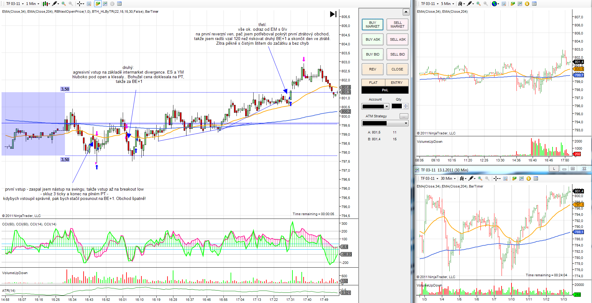Activate zoom frame tool in 5 Min toolbar

[x=504, y=4]
